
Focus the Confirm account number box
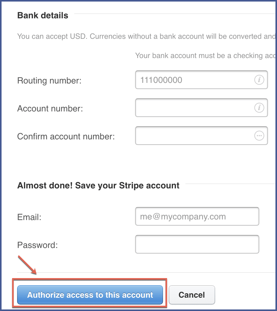202,136
